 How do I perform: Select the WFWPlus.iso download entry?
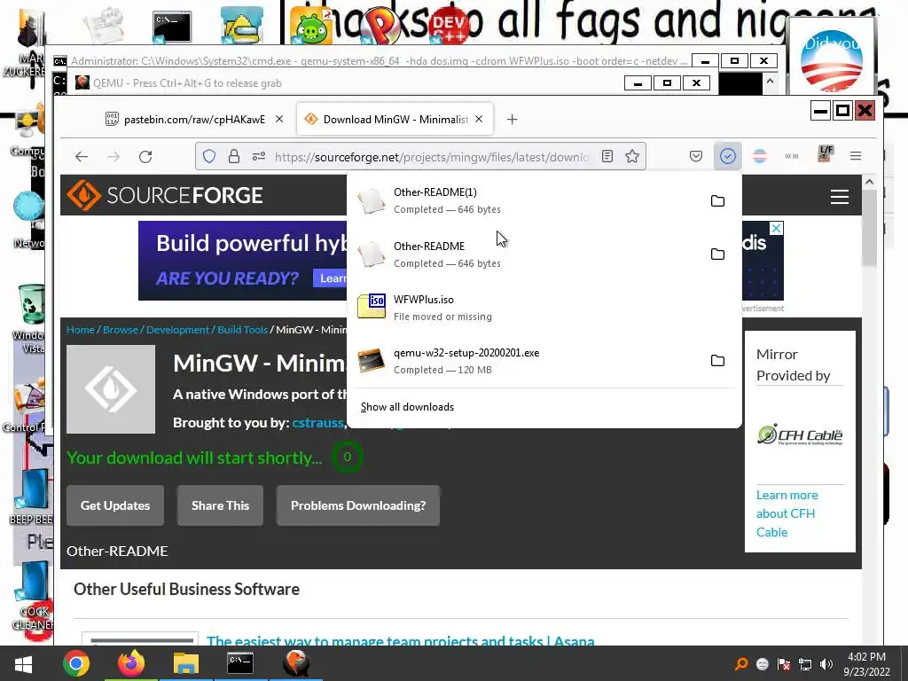[x=544, y=308]
